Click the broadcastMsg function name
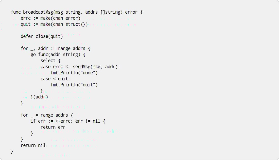Screen dimensions: 279x160 [38, 12]
